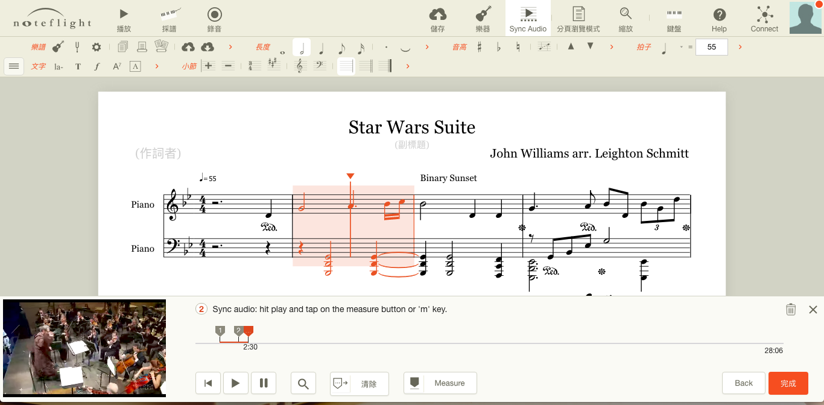Rewind audio to the beginning
Screen dimensions: 824x405
[x=208, y=383]
